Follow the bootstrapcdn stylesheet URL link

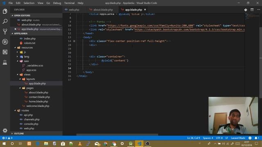point(190,29)
